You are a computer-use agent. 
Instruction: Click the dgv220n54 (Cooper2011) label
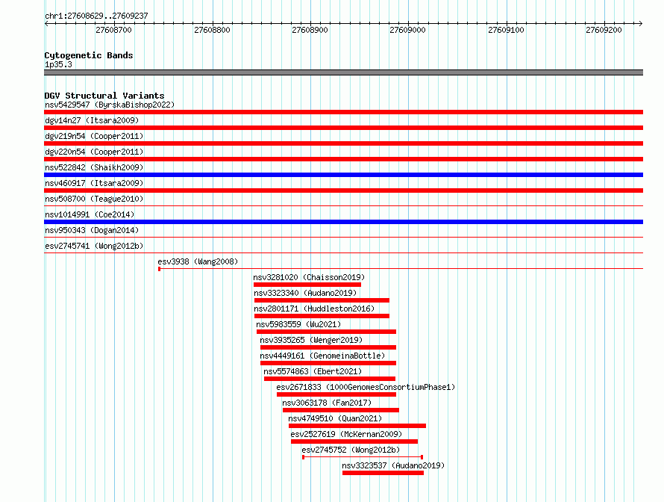point(94,152)
